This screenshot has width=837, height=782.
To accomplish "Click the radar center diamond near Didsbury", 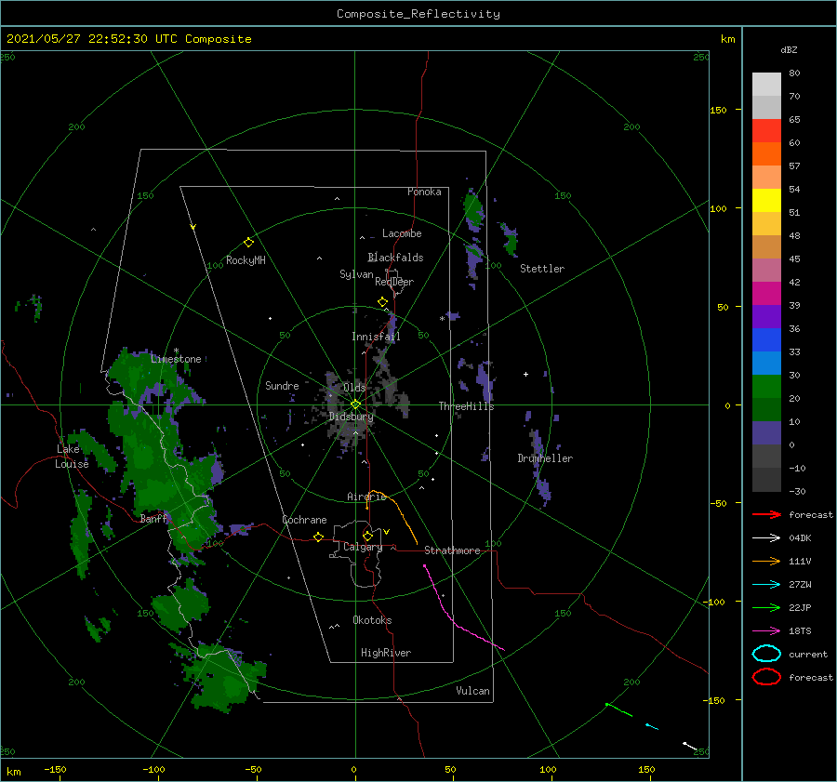I will (355, 404).
